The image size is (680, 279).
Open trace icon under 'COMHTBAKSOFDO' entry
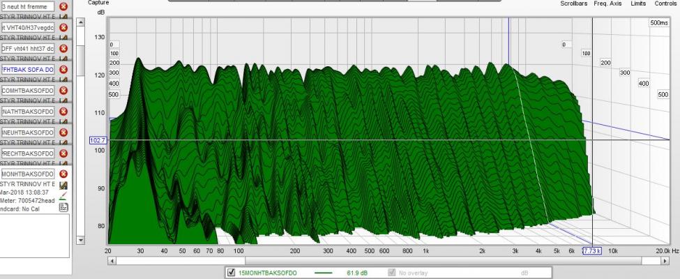[63, 100]
